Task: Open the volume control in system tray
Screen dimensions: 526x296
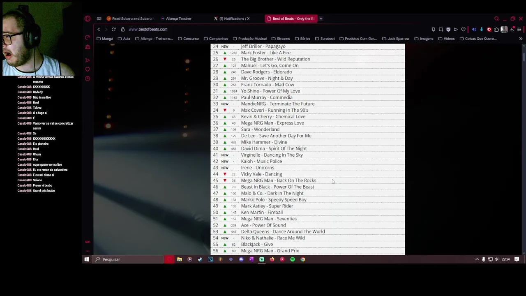Action: pyautogui.click(x=497, y=259)
